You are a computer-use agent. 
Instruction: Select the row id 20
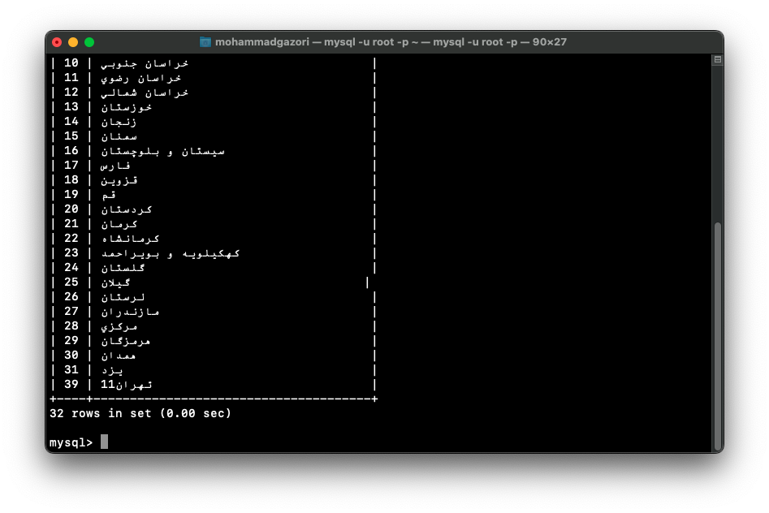[71, 209]
